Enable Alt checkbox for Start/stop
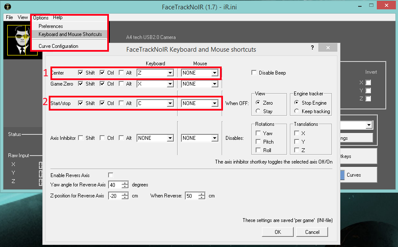This screenshot has width=398, height=247. tap(121, 103)
